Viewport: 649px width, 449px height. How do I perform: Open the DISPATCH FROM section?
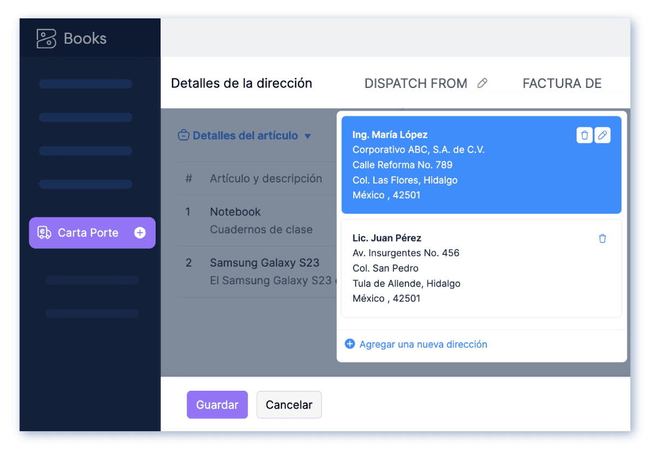(x=416, y=83)
